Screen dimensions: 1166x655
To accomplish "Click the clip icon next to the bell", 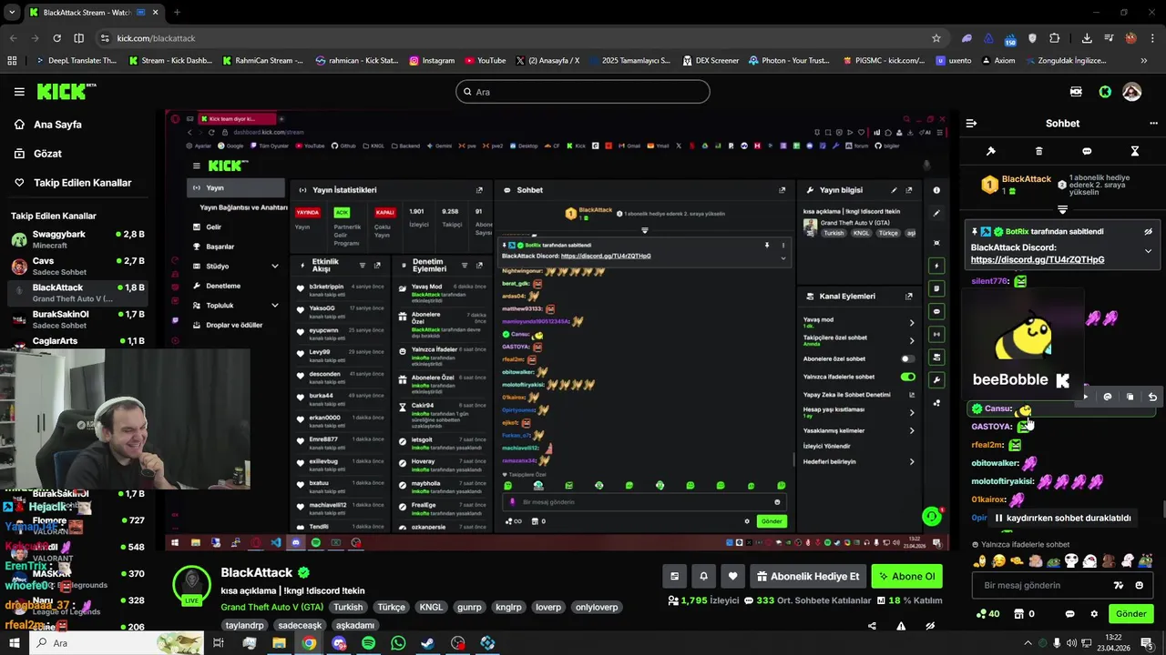I will click(x=674, y=576).
